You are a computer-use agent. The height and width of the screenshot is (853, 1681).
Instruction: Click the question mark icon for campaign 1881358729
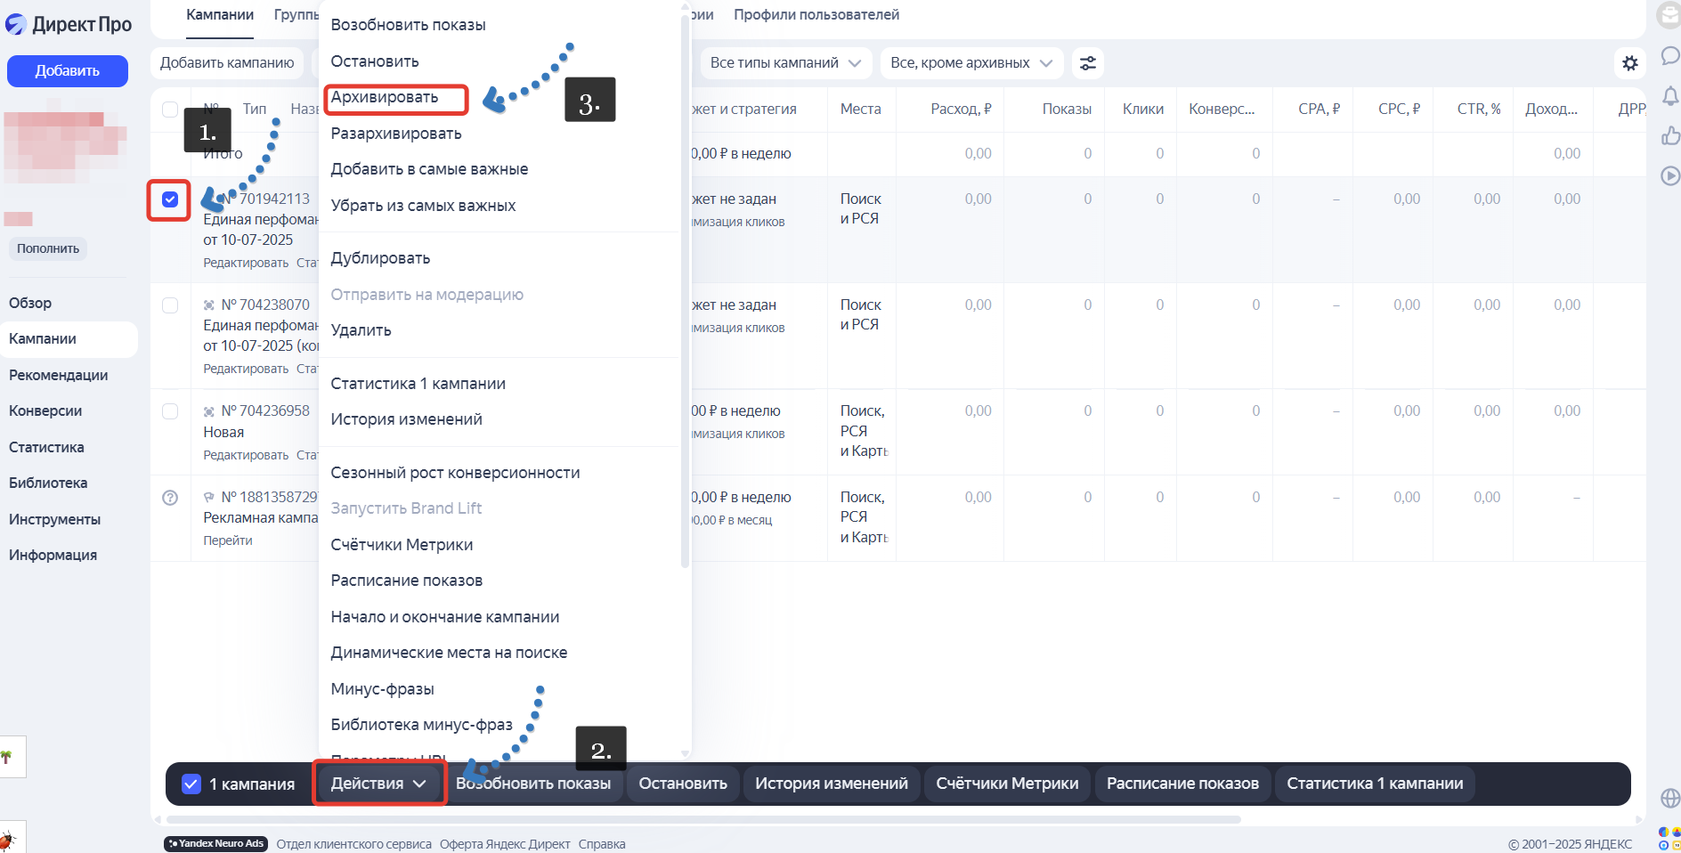170,498
